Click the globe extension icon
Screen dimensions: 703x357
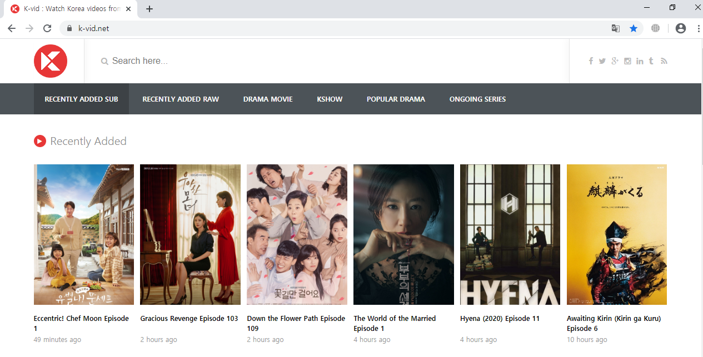[x=656, y=28]
